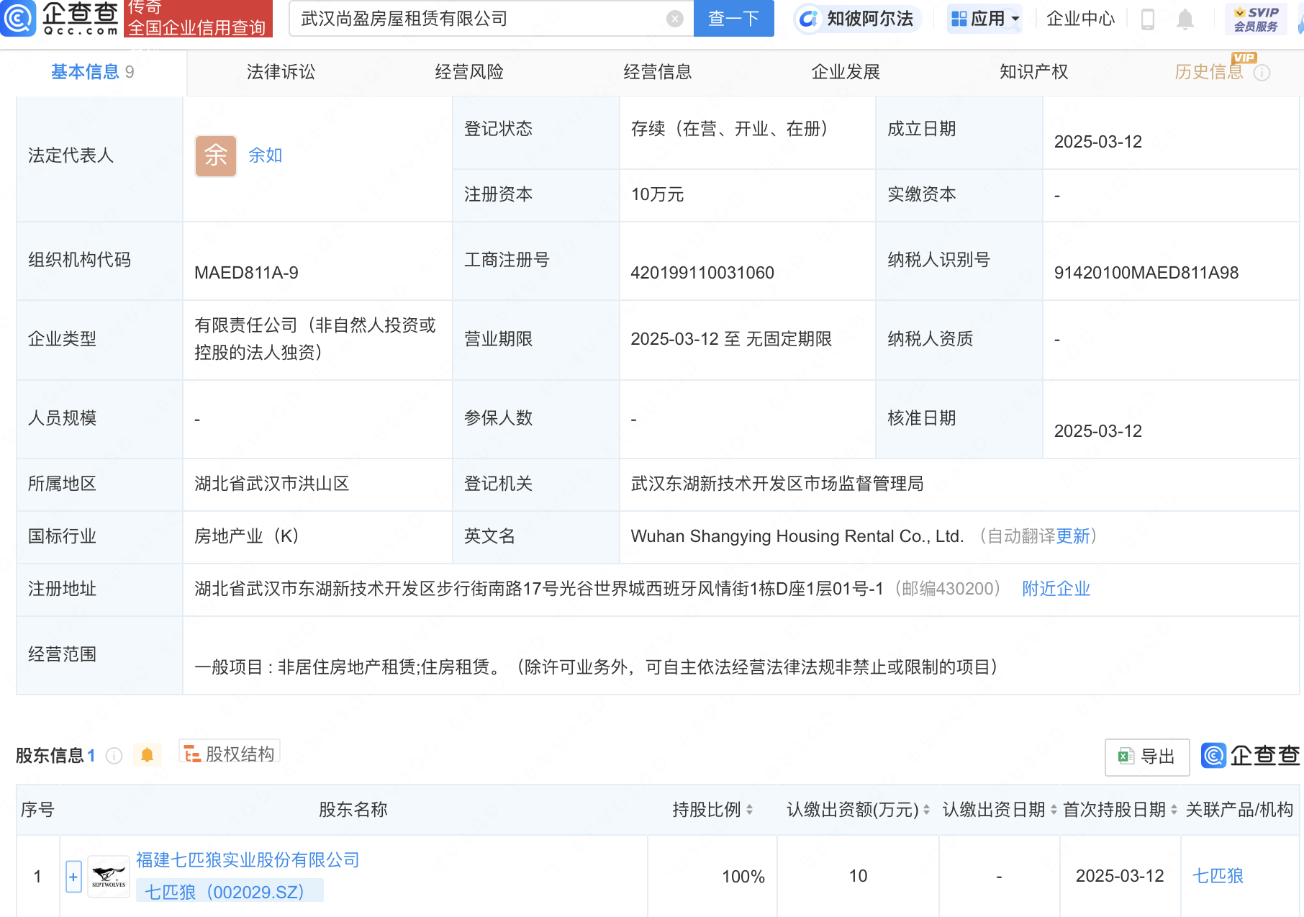Open the 知彼阿尔法 AI assistant
The image size is (1304, 917).
tap(857, 19)
